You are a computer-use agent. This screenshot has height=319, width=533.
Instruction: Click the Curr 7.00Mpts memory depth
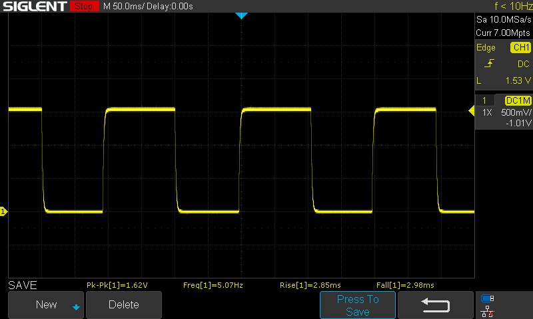pos(503,33)
